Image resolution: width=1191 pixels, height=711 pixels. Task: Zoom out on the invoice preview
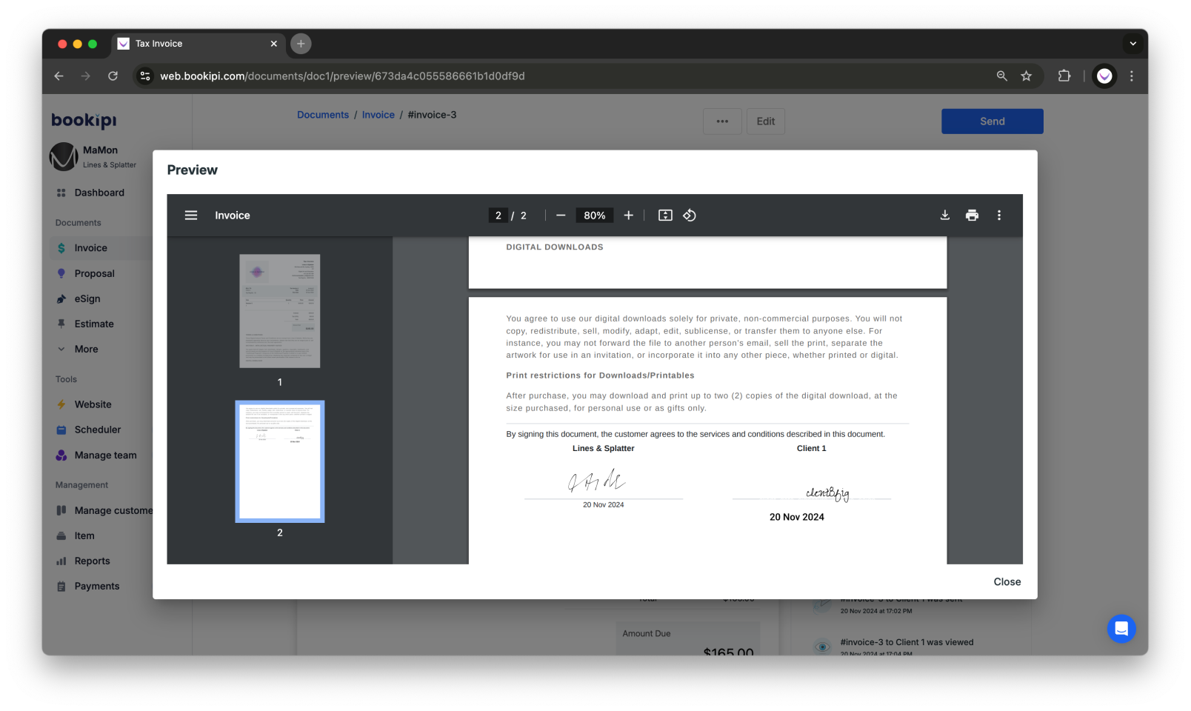point(561,215)
